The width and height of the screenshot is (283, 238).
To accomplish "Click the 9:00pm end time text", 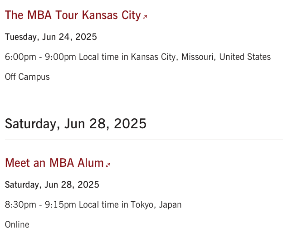I will (x=60, y=57).
